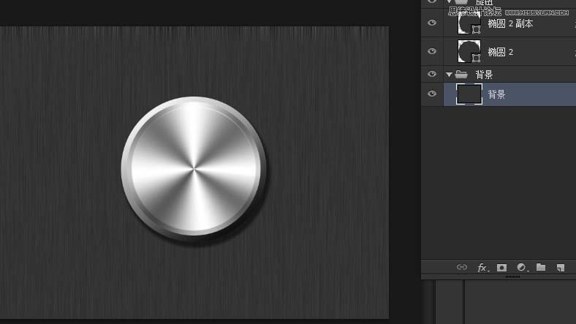The image size is (576, 324).
Task: Open the adjustment layer menu
Action: [x=521, y=268]
